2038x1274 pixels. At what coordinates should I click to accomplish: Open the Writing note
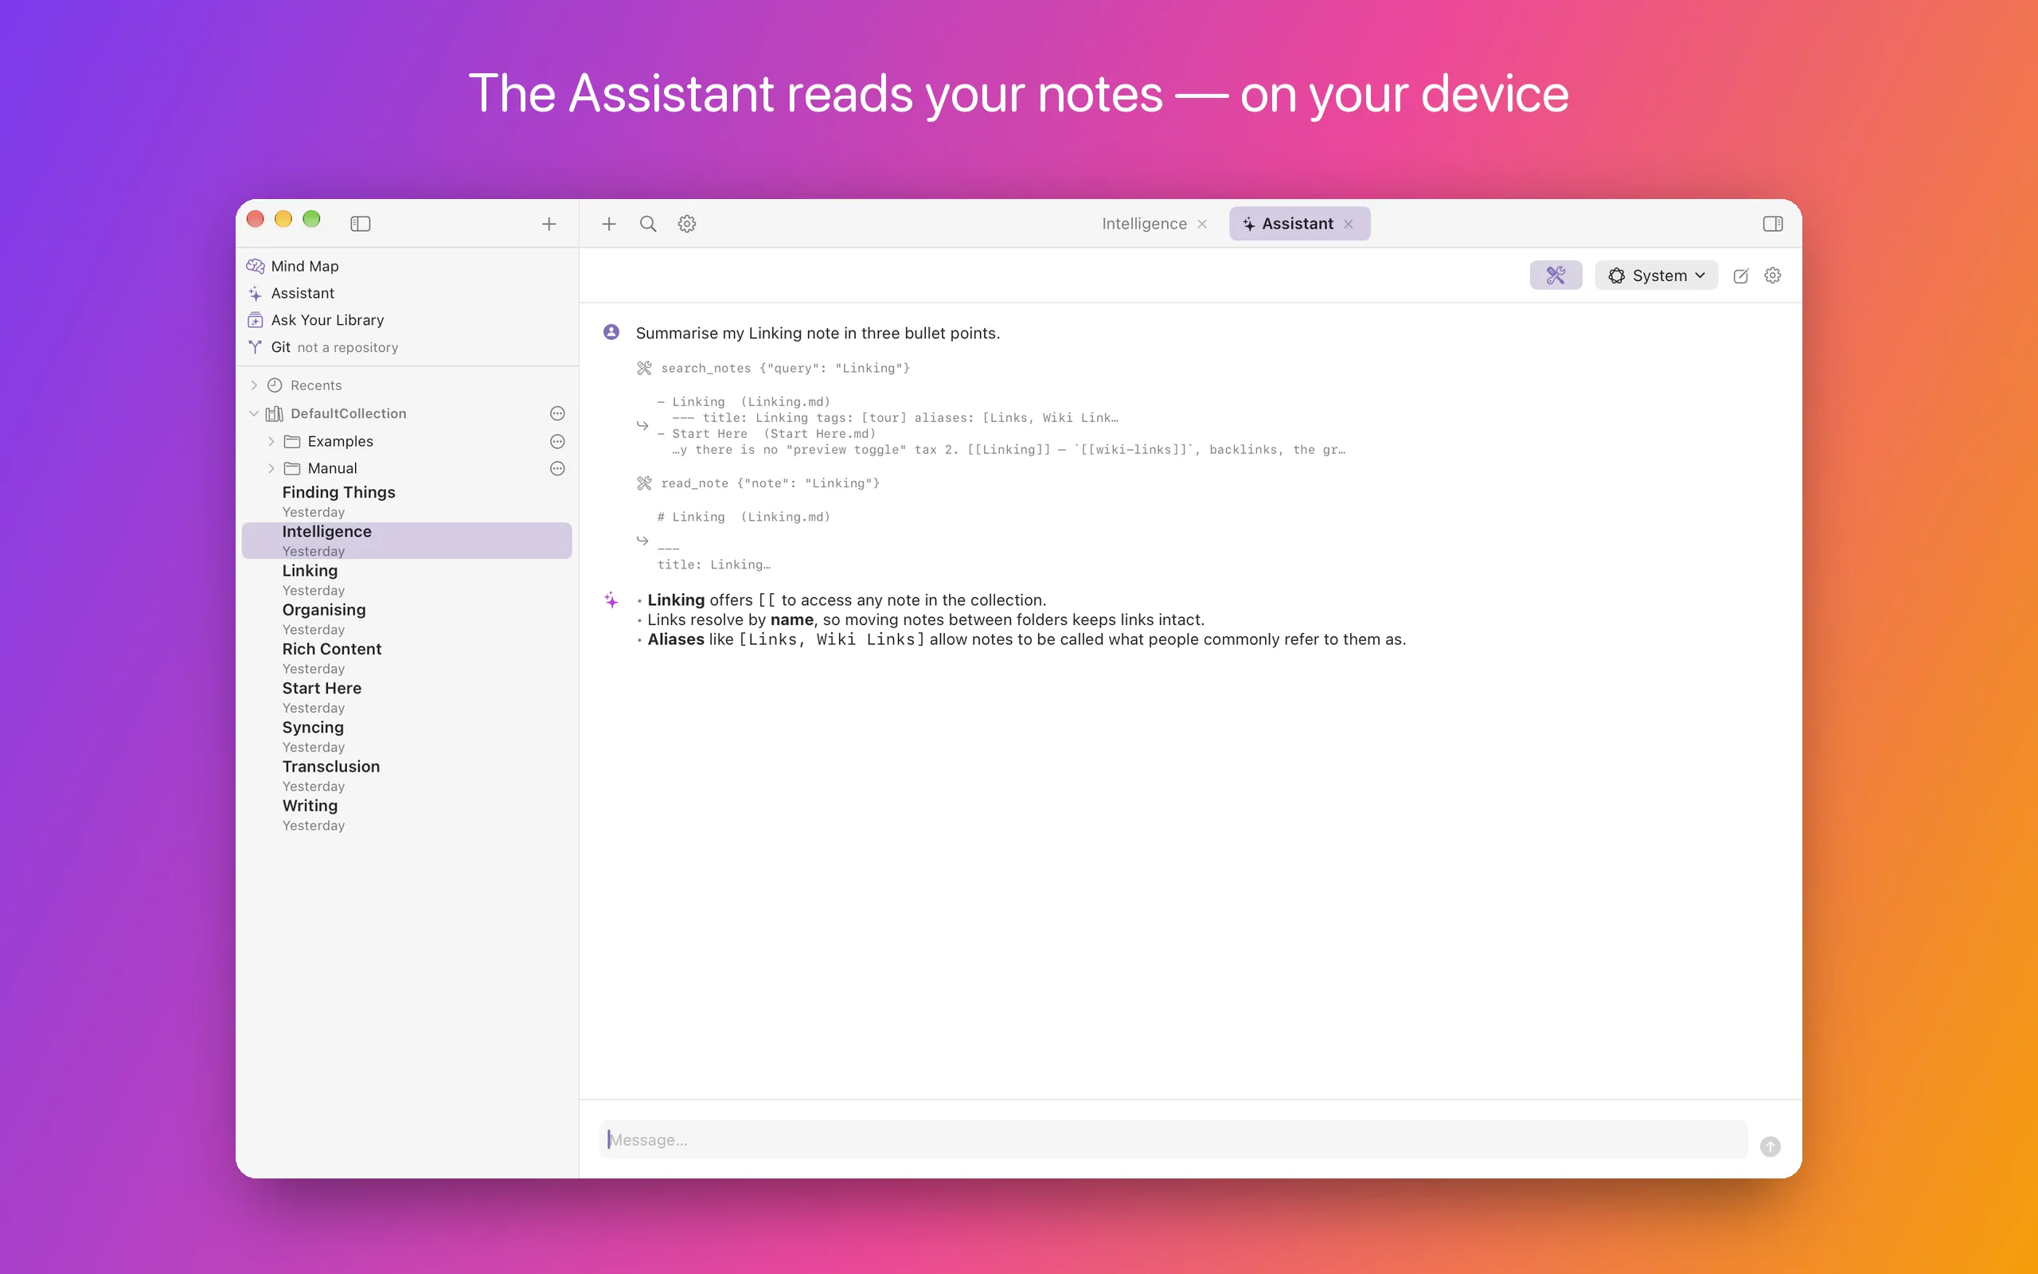click(x=407, y=815)
